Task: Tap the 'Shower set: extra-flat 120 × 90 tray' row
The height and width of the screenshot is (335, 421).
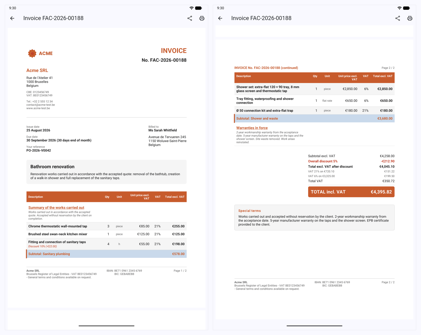Action: point(314,89)
